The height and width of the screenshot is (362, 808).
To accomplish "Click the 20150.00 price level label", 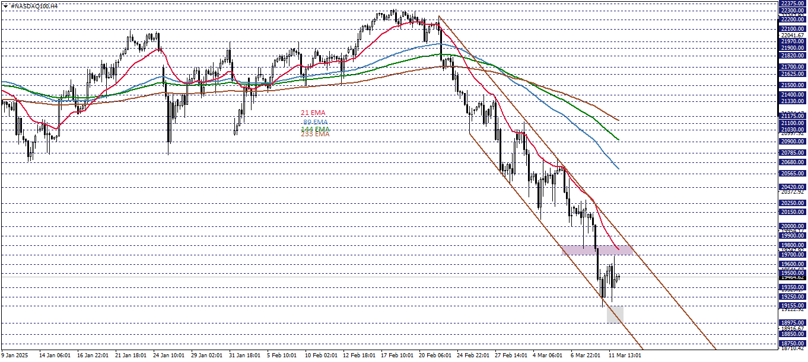I will click(x=793, y=212).
